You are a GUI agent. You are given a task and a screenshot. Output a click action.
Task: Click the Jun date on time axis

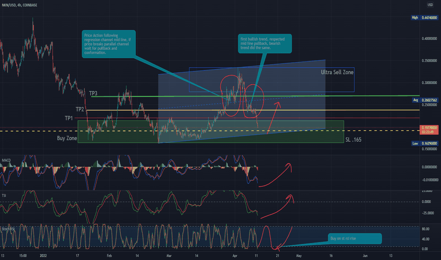click(365, 256)
